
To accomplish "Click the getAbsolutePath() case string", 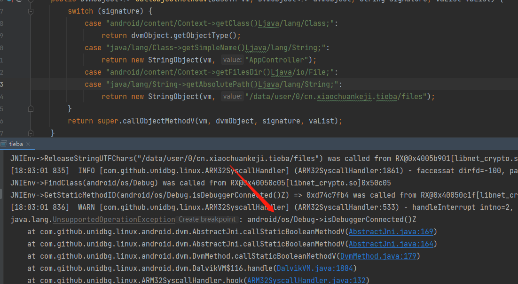I will coord(222,84).
